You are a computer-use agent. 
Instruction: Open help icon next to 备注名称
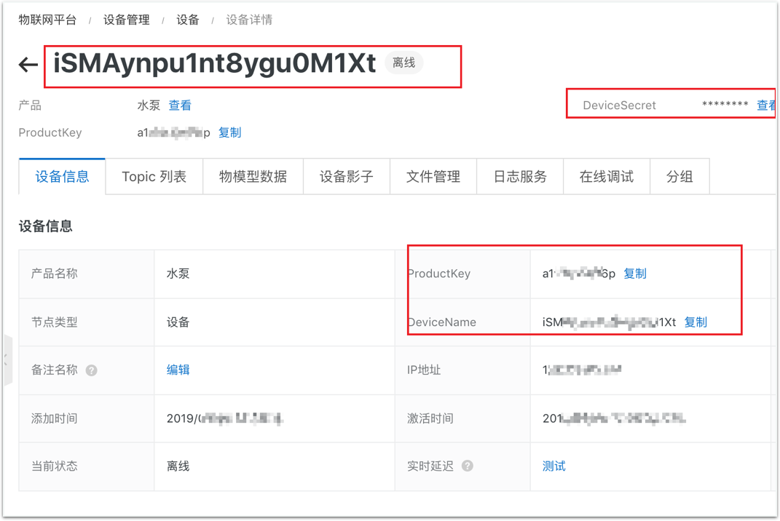(x=92, y=370)
